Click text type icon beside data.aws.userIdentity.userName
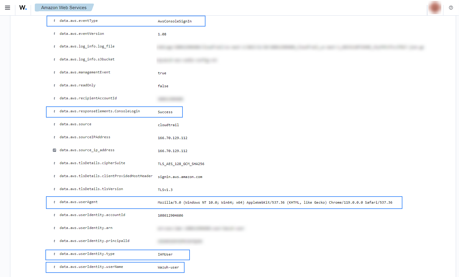Image resolution: width=459 pixels, height=277 pixels. point(55,267)
